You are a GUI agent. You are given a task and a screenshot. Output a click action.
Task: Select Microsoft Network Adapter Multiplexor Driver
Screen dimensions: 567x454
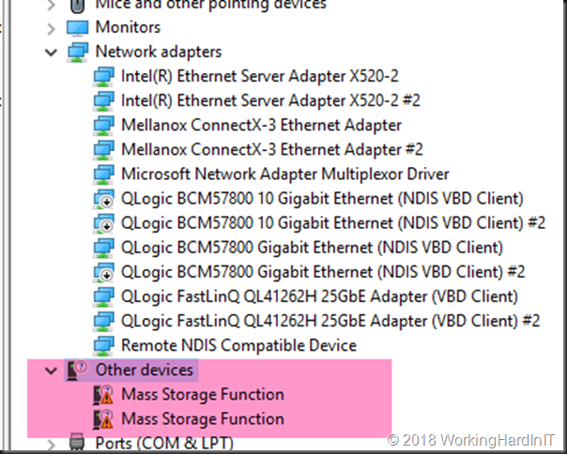pyautogui.click(x=285, y=174)
